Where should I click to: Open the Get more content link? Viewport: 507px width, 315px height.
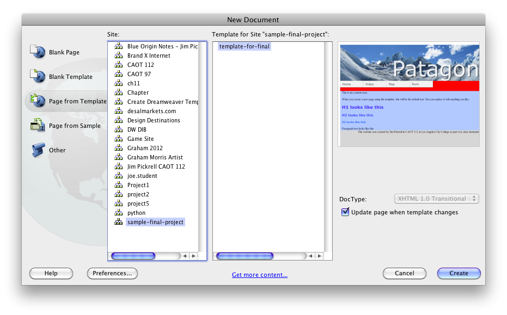(x=260, y=275)
